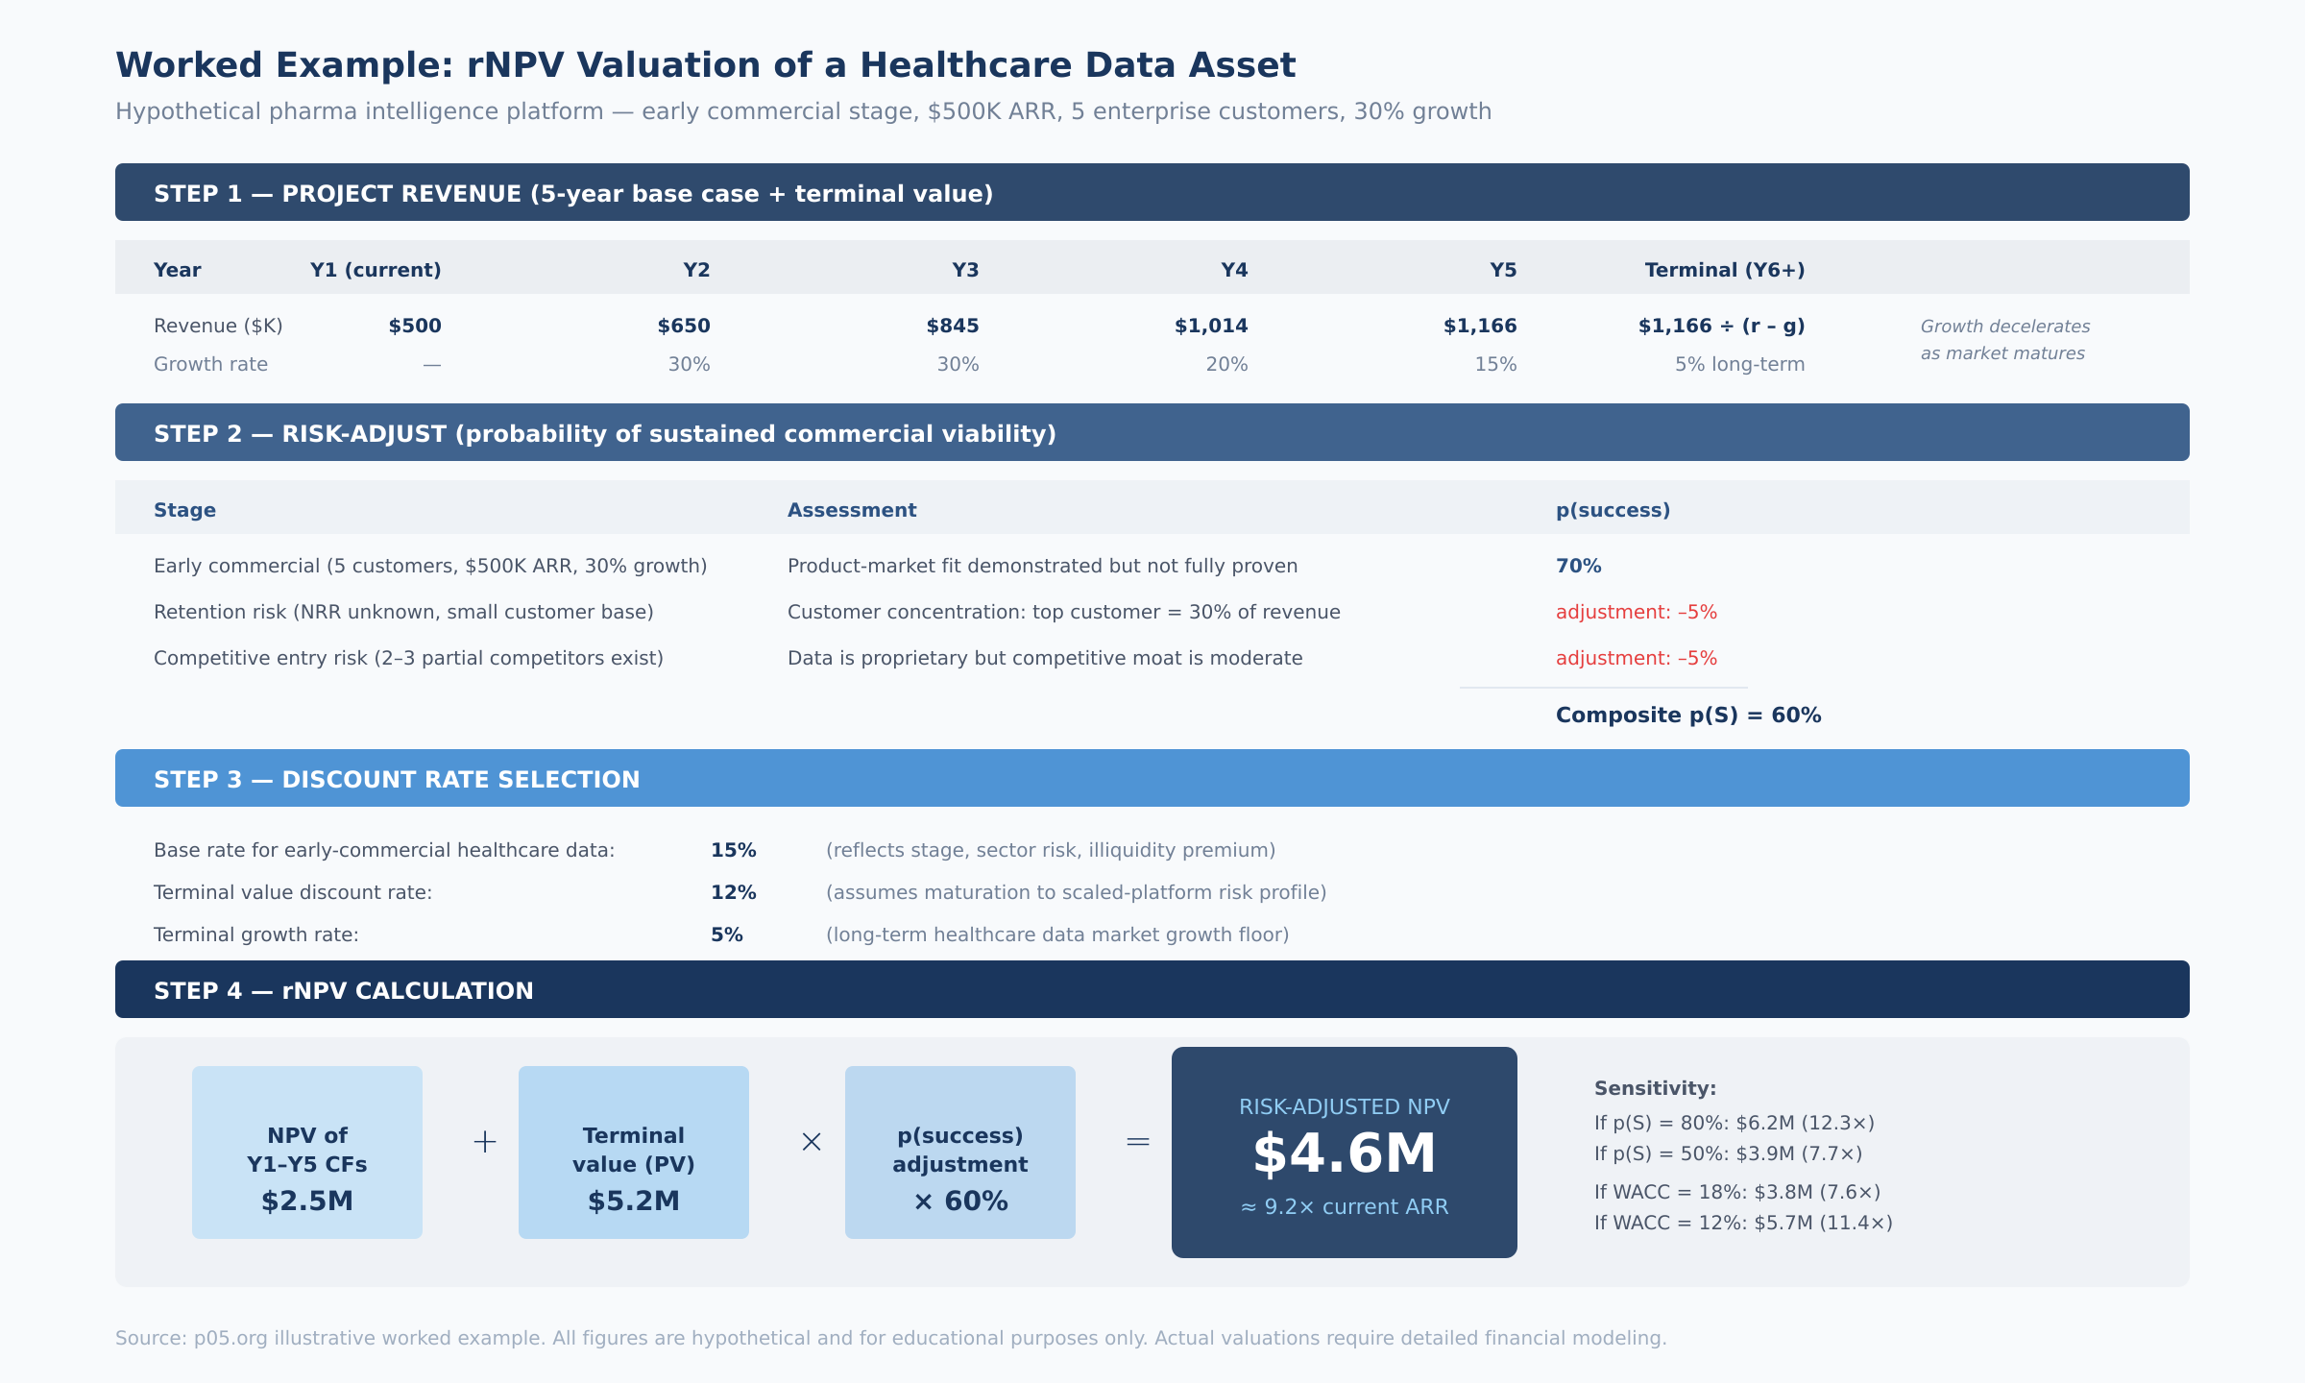The width and height of the screenshot is (2305, 1383).
Task: Click the multiplication operator symbol
Action: tap(812, 1142)
